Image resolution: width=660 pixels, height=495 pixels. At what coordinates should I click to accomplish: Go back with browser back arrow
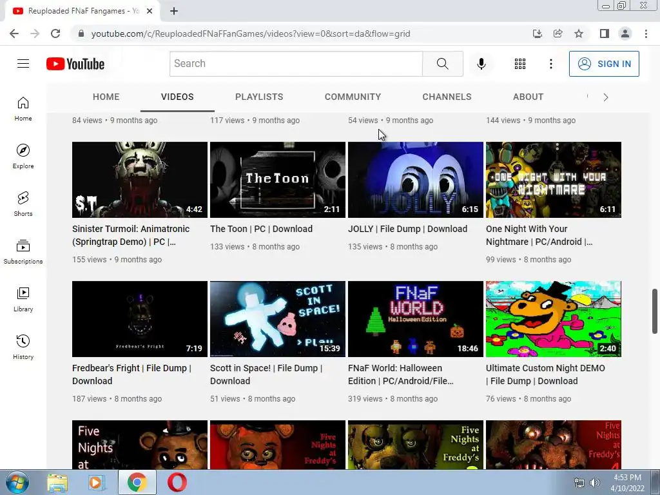(14, 34)
